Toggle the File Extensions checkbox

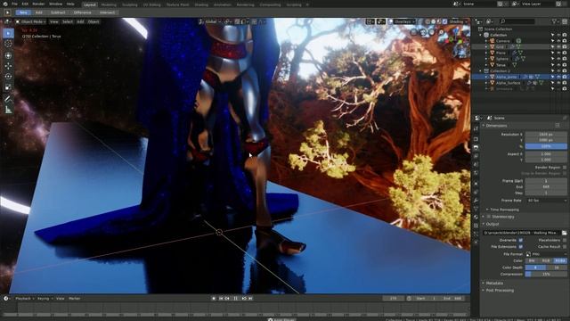click(521, 247)
